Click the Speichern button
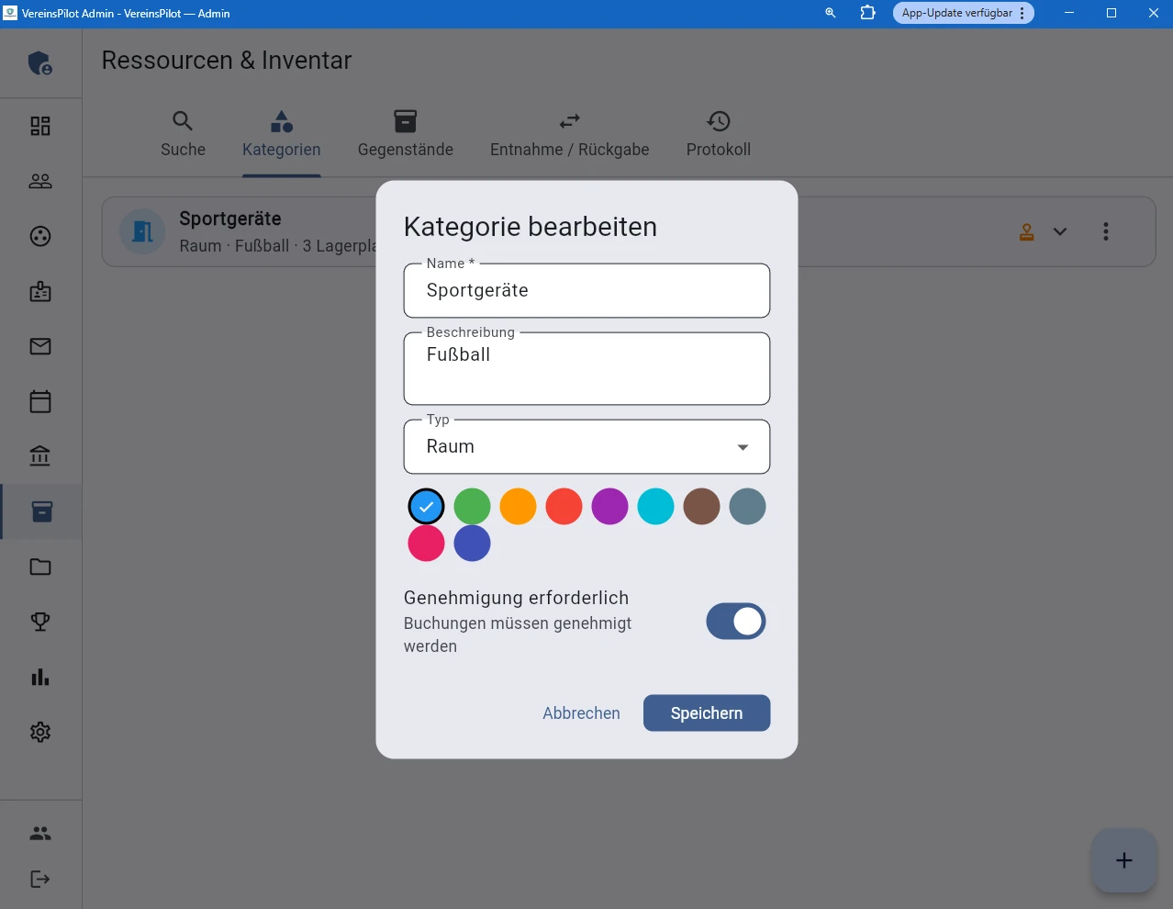1173x909 pixels. click(706, 713)
